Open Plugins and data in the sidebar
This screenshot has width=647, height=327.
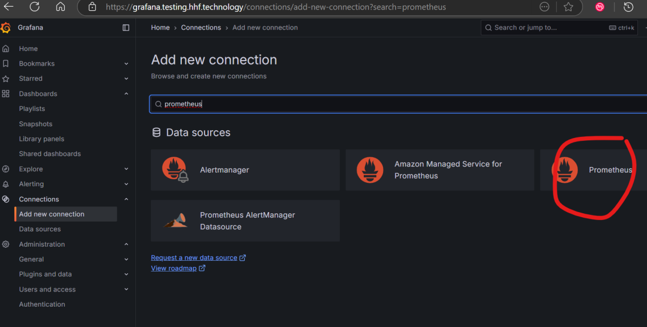[x=45, y=274]
